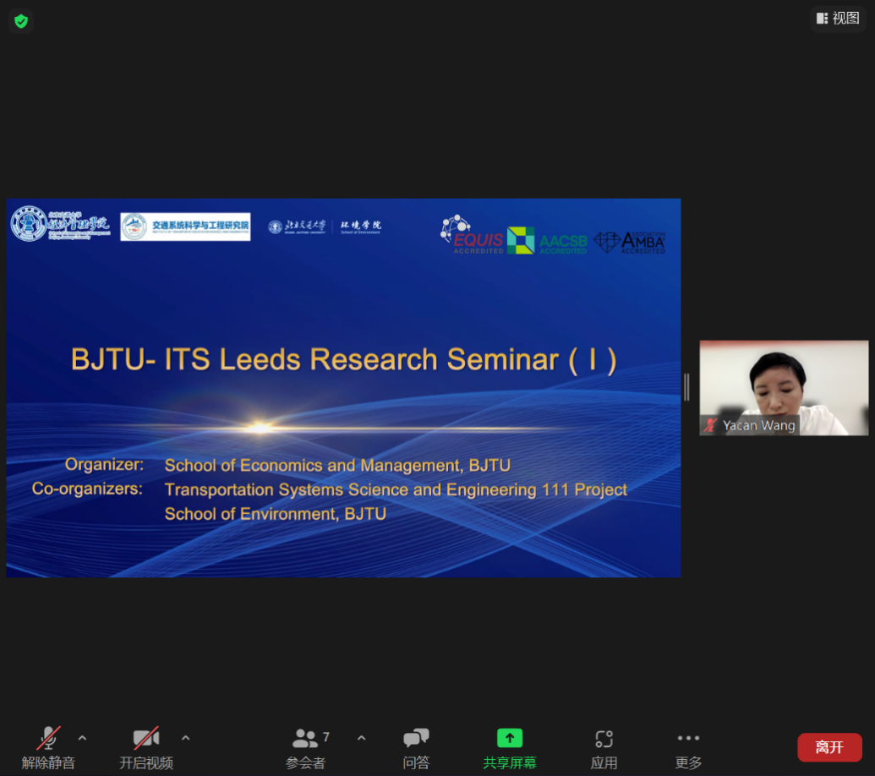Turn on camera with 开启视频

click(146, 747)
